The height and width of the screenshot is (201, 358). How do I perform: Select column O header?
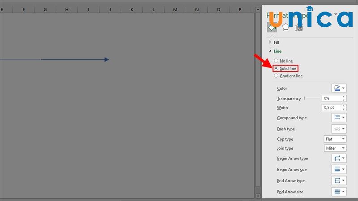point(218,9)
